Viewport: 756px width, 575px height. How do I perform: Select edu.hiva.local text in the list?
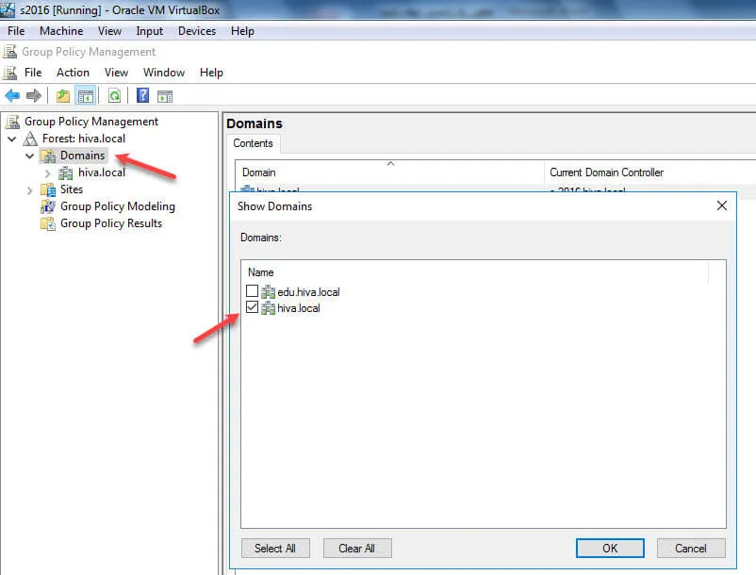pos(308,292)
